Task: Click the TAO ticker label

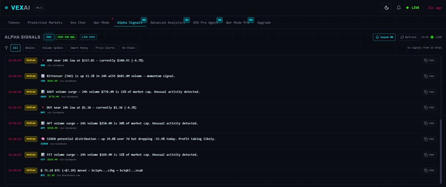Action: [43, 81]
